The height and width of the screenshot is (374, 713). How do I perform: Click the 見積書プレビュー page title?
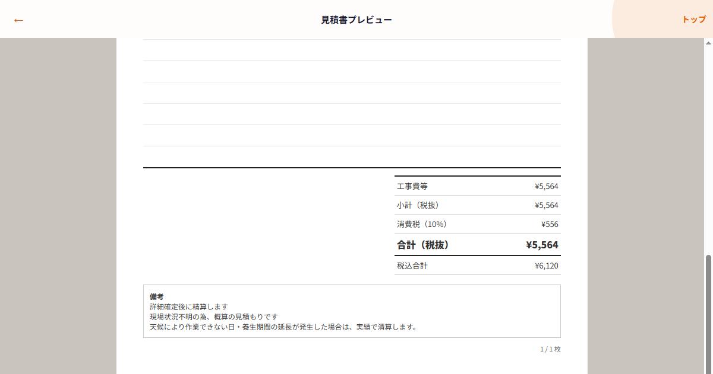pos(356,20)
